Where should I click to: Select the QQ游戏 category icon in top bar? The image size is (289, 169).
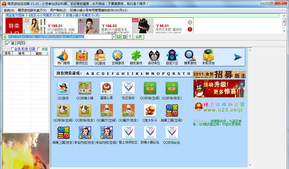pyautogui.click(x=100, y=57)
